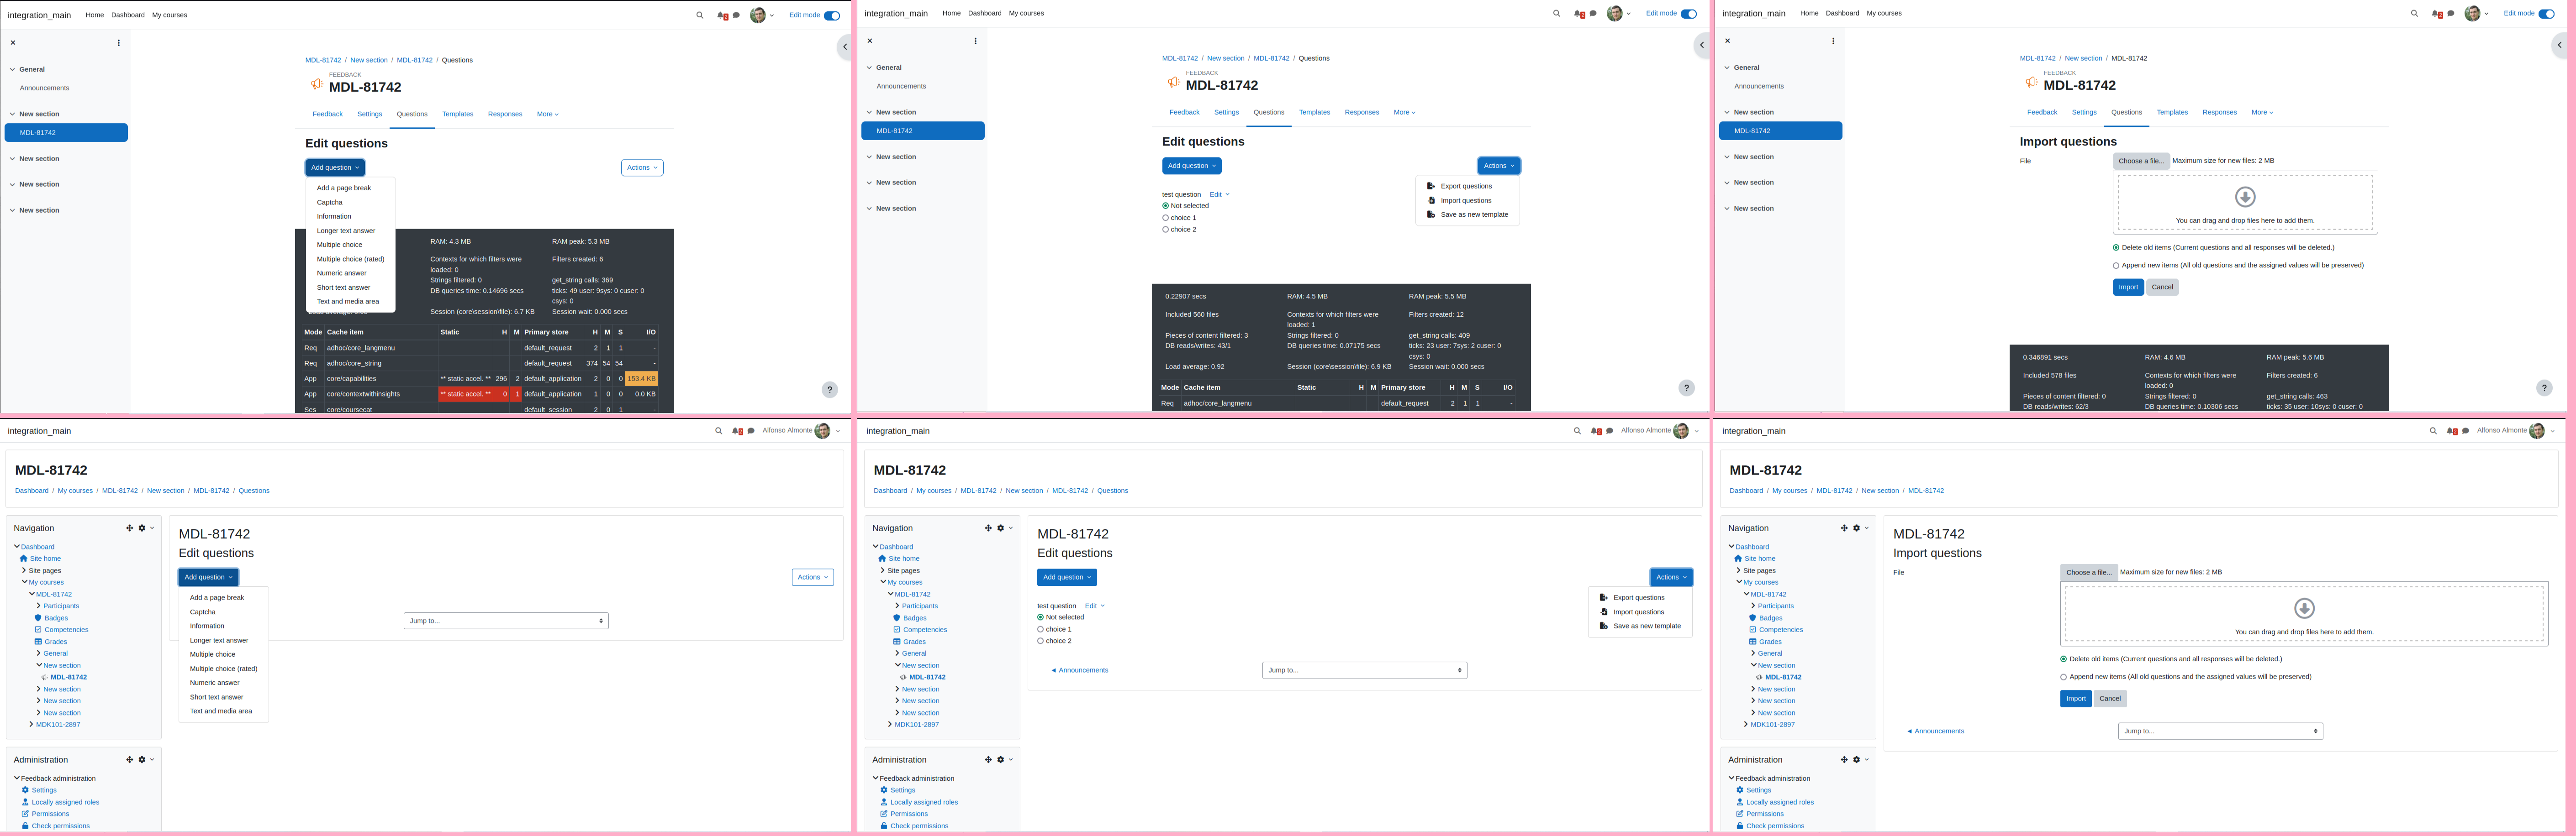Open block drawer arrow in top-middle screenshot
The height and width of the screenshot is (836, 2576).
point(1702,45)
